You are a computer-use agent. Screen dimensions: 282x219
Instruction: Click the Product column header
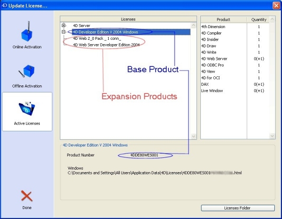pyautogui.click(x=224, y=19)
